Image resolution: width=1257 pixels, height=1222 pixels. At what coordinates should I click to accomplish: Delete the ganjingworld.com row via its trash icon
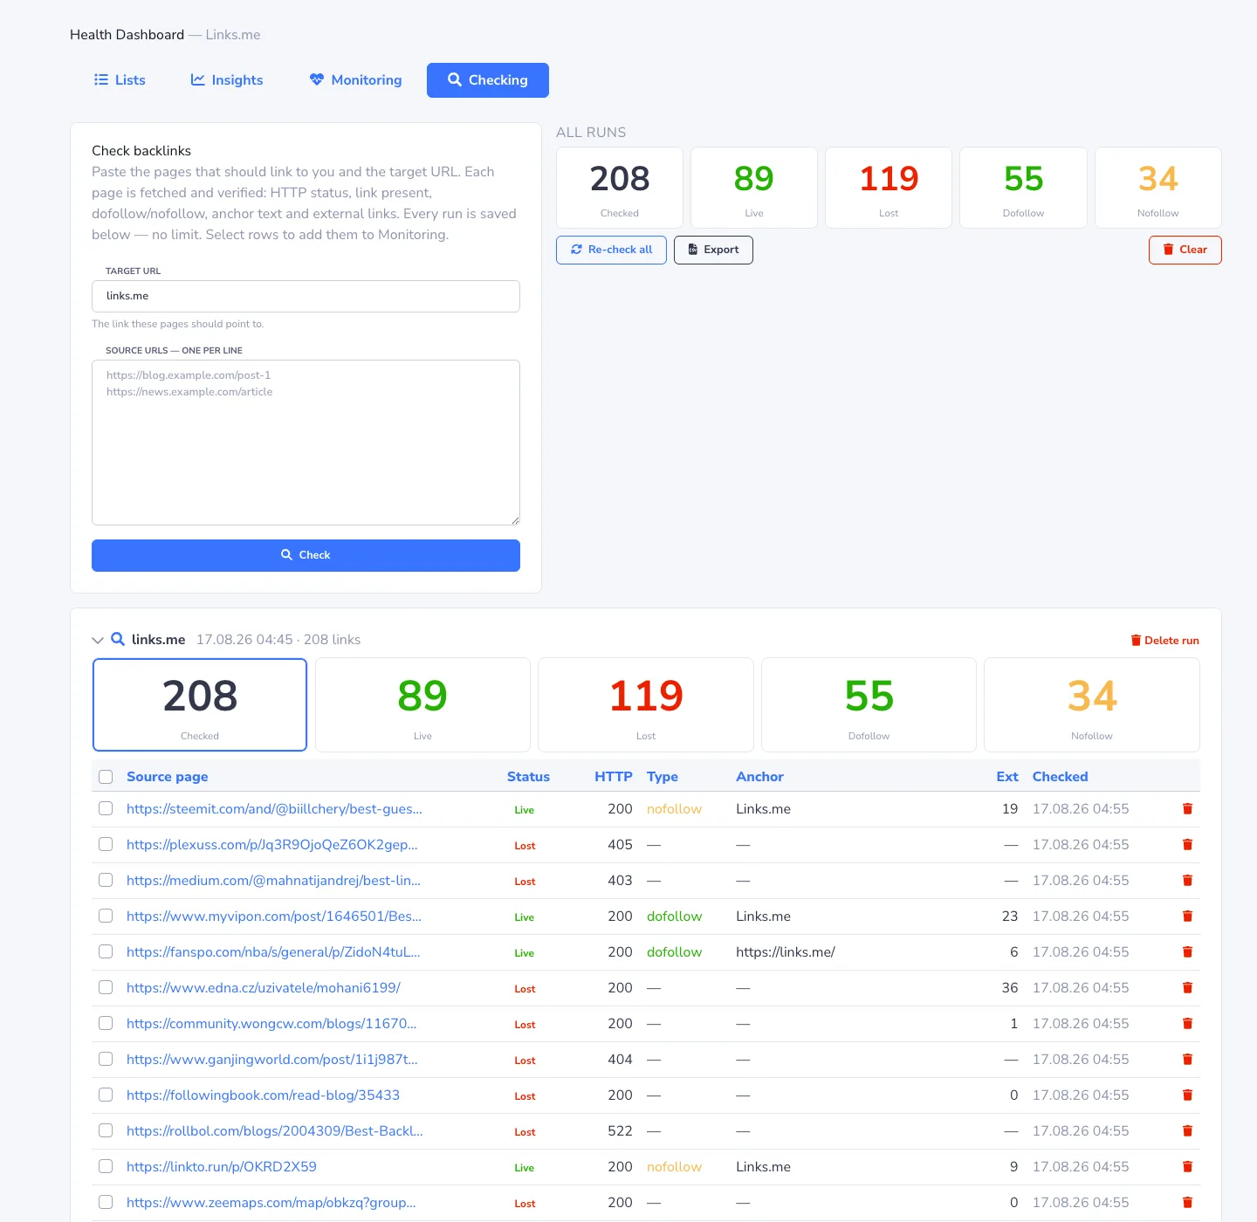[x=1187, y=1060]
